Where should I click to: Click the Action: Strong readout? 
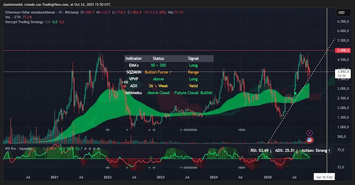(x=316, y=151)
